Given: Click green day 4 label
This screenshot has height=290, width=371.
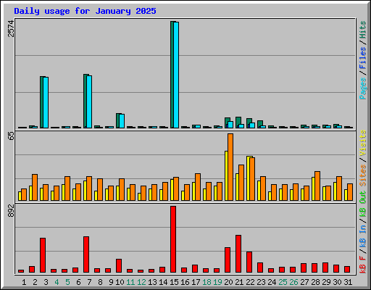Looking at the screenshot, I should point(57,282).
